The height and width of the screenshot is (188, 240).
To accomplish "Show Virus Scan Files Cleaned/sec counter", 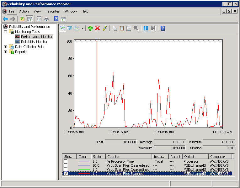I will (66, 165).
